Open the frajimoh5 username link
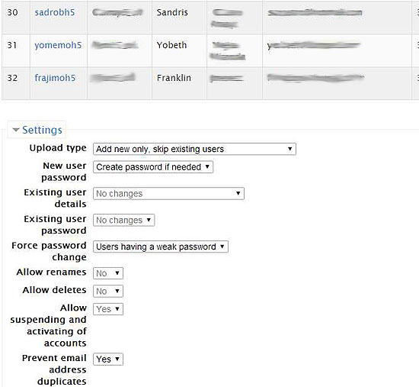Image resolution: width=419 pixels, height=387 pixels. point(55,78)
